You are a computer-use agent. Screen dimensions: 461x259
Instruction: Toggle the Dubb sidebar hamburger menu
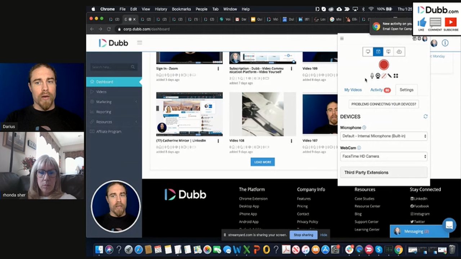140,43
